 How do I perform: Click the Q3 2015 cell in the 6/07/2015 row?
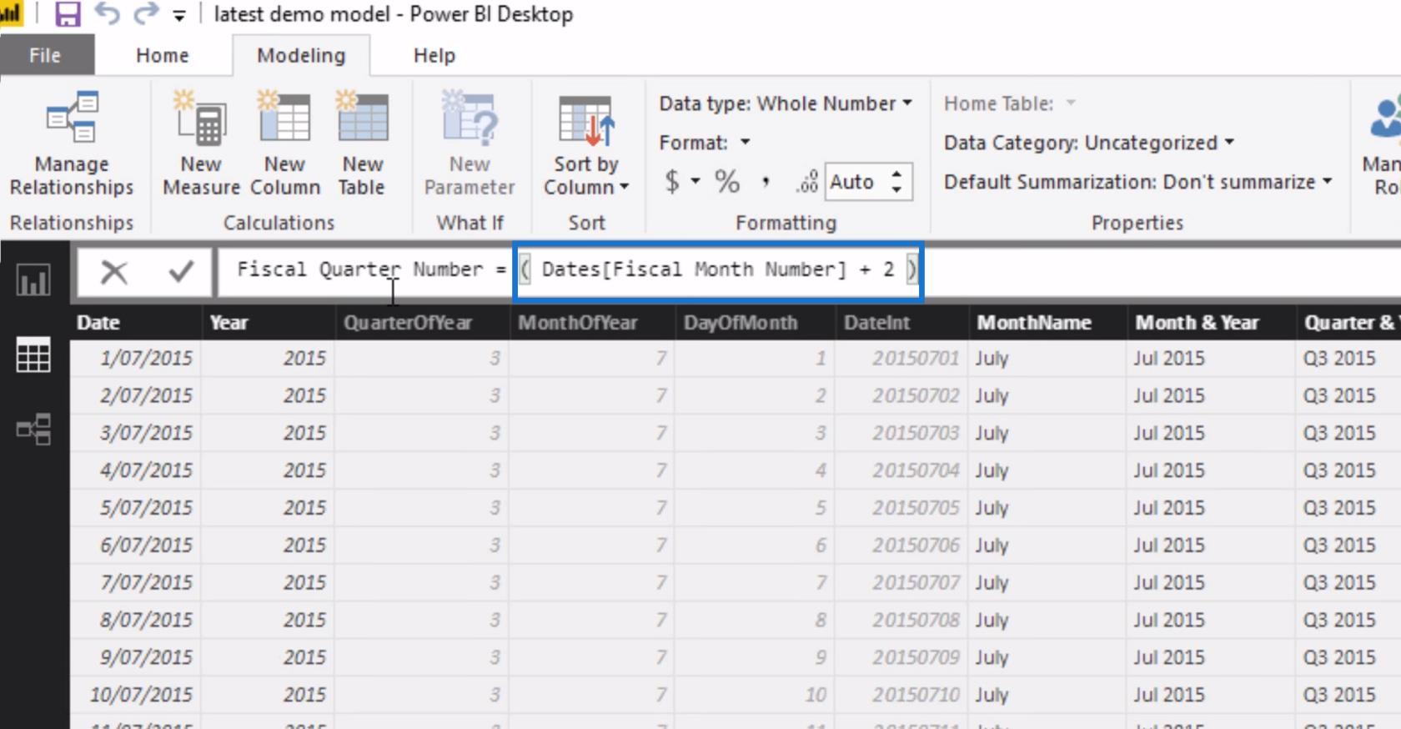pos(1348,545)
